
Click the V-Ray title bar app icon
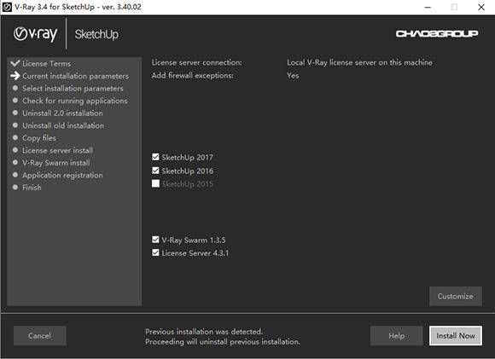click(x=7, y=7)
